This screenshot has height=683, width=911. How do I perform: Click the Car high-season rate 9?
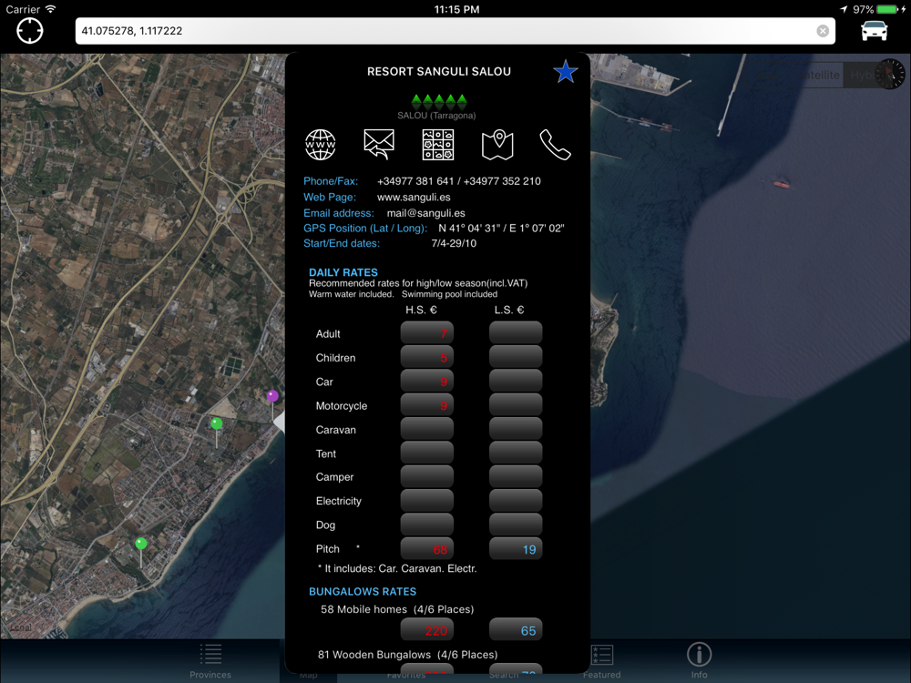(x=427, y=382)
